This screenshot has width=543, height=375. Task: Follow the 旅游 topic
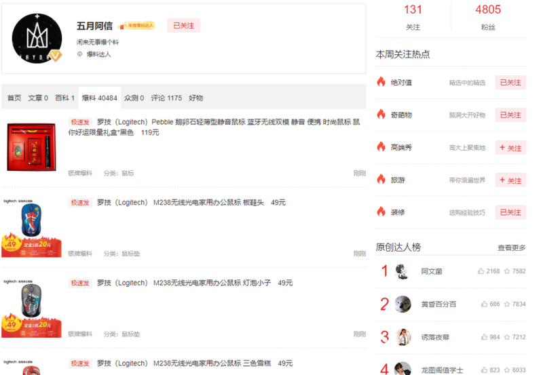pyautogui.click(x=510, y=180)
